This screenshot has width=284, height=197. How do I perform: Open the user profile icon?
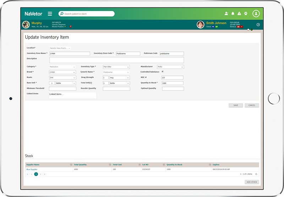tap(256, 14)
